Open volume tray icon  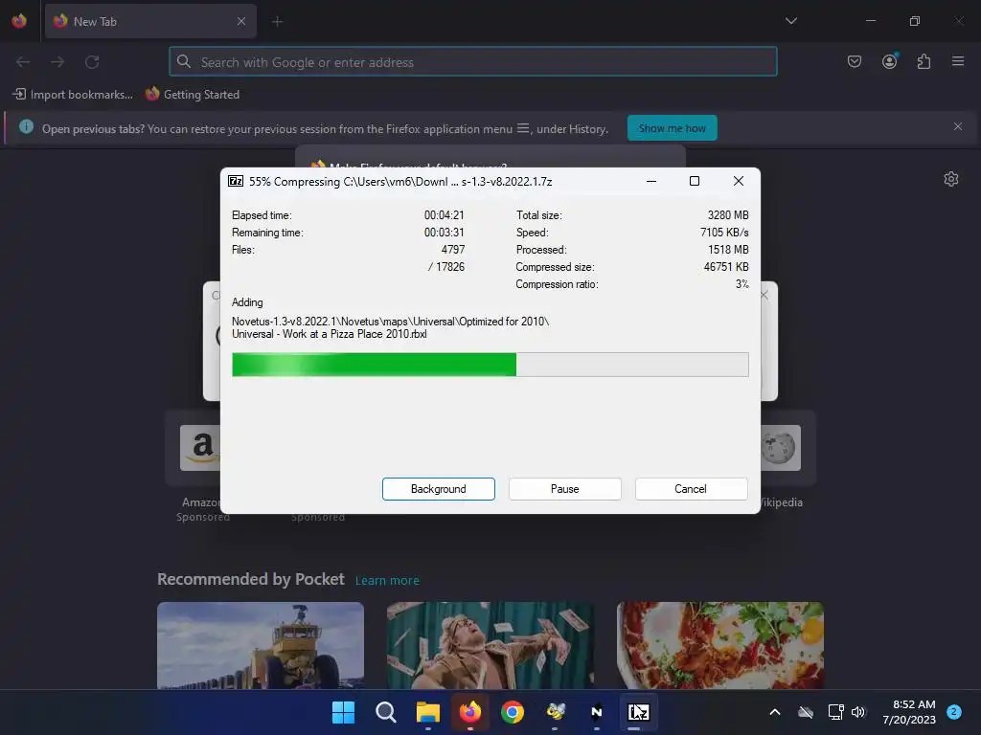tap(858, 712)
